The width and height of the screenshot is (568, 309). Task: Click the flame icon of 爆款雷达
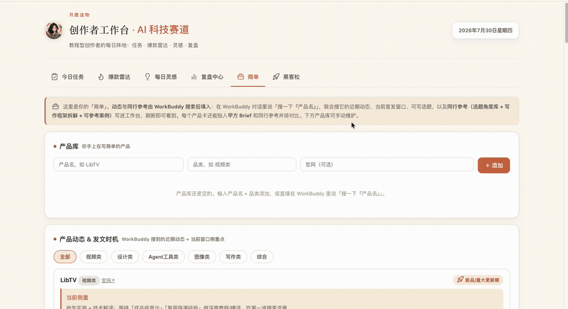(x=101, y=77)
